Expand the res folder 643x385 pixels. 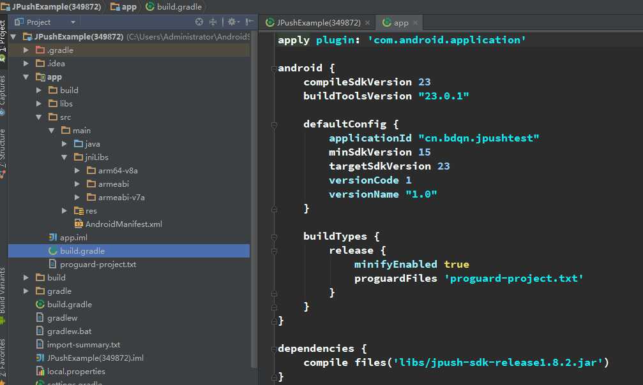tap(64, 210)
